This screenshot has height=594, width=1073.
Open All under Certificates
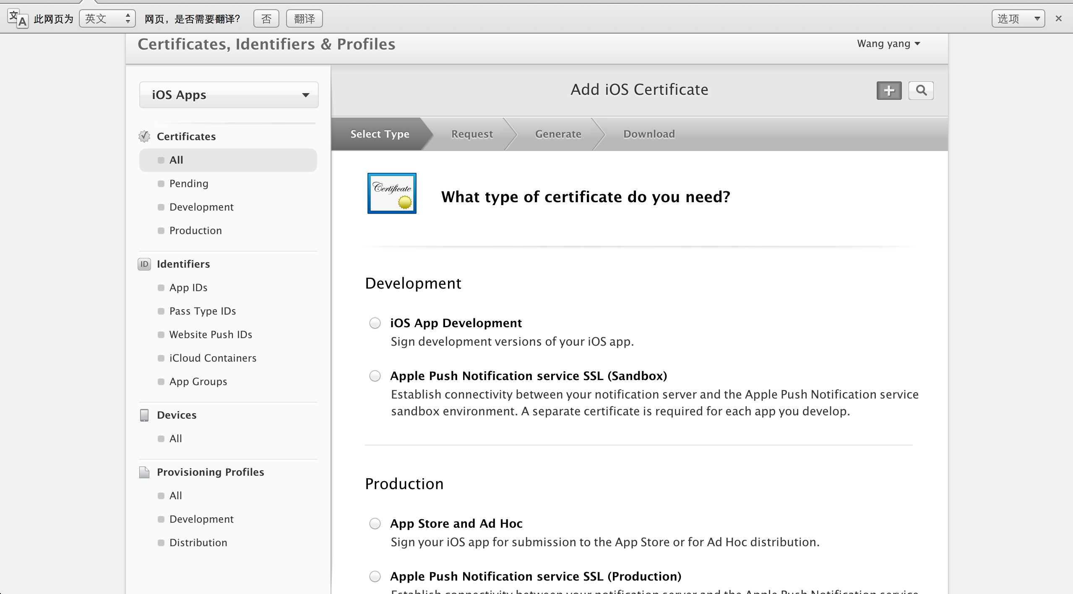[x=228, y=160]
